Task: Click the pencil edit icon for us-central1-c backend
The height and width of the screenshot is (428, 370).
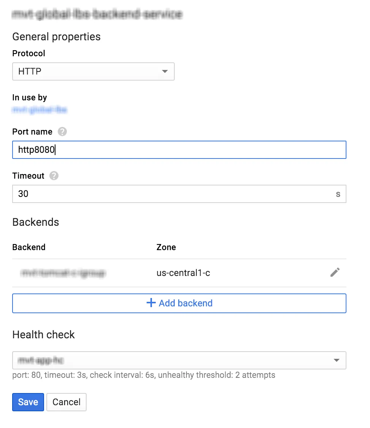Action: pyautogui.click(x=335, y=272)
